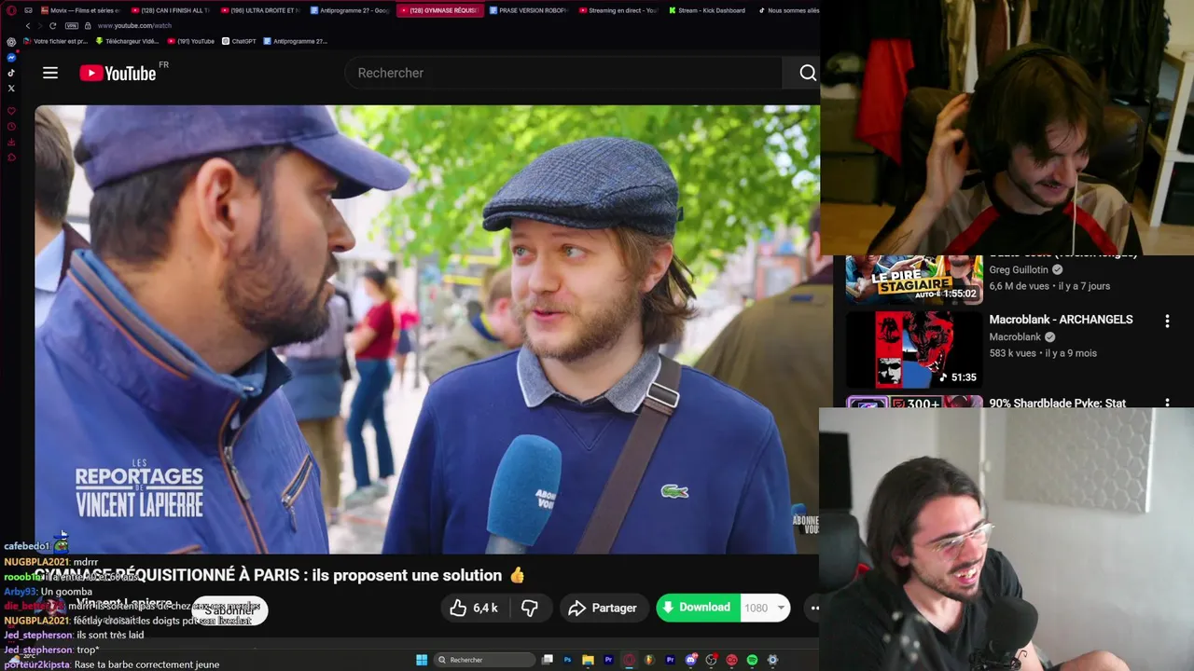Open the Téléchargeur Vidé... bookmark
Screen dimensions: 1194x671
127,41
